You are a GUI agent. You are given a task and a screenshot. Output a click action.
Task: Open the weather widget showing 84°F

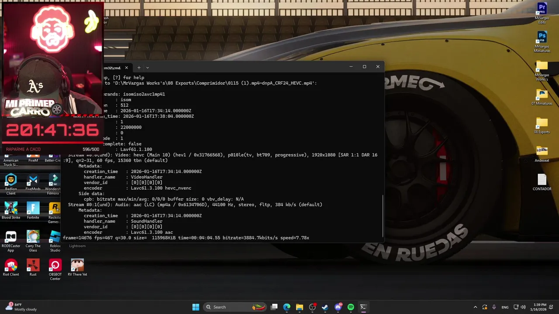click(22, 307)
